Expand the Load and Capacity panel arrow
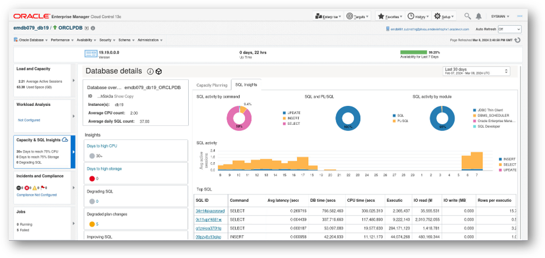Image resolution: width=545 pixels, height=258 pixels. pos(74,77)
